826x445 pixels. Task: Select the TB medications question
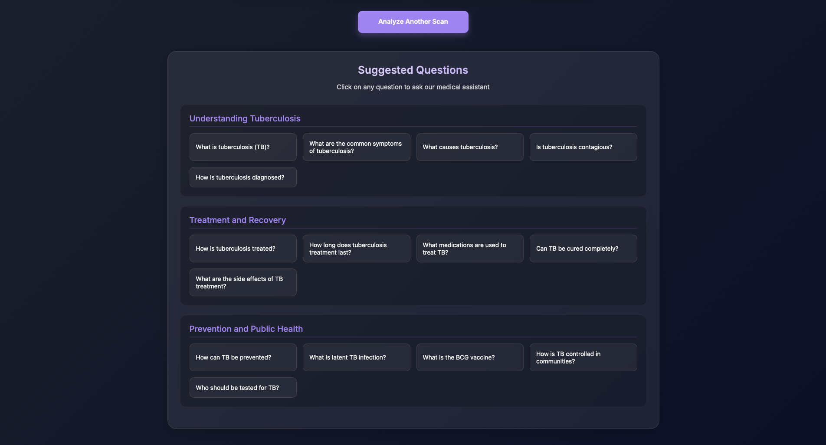click(470, 249)
